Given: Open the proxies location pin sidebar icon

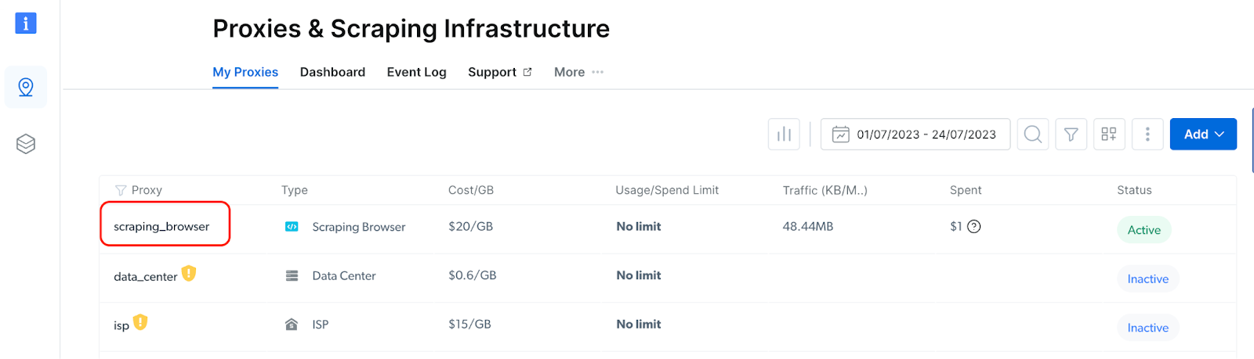Looking at the screenshot, I should (x=26, y=87).
